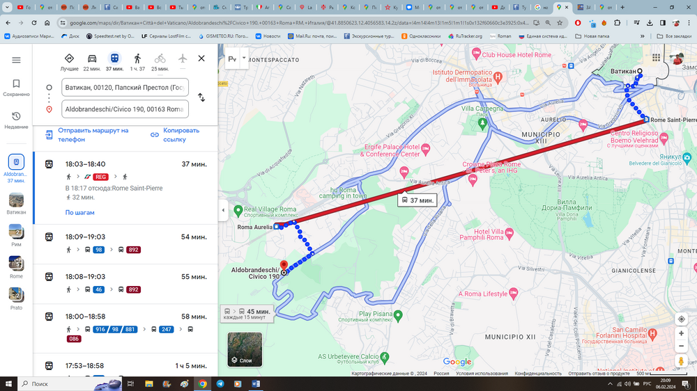Bookmark this page with star
Screen dimensions: 697x391
click(x=560, y=23)
